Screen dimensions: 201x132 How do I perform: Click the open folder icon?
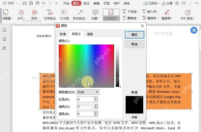(x=25, y=3)
